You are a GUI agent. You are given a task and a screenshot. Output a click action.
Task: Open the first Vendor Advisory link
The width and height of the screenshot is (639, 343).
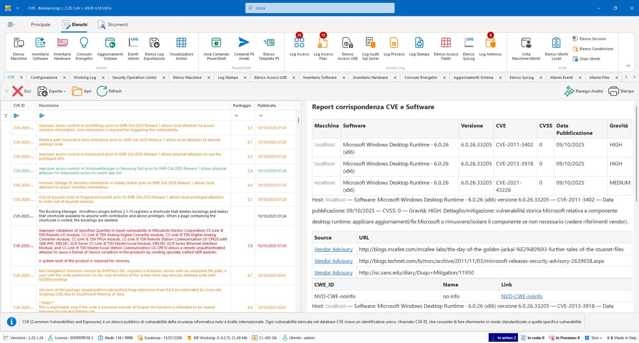click(333, 249)
